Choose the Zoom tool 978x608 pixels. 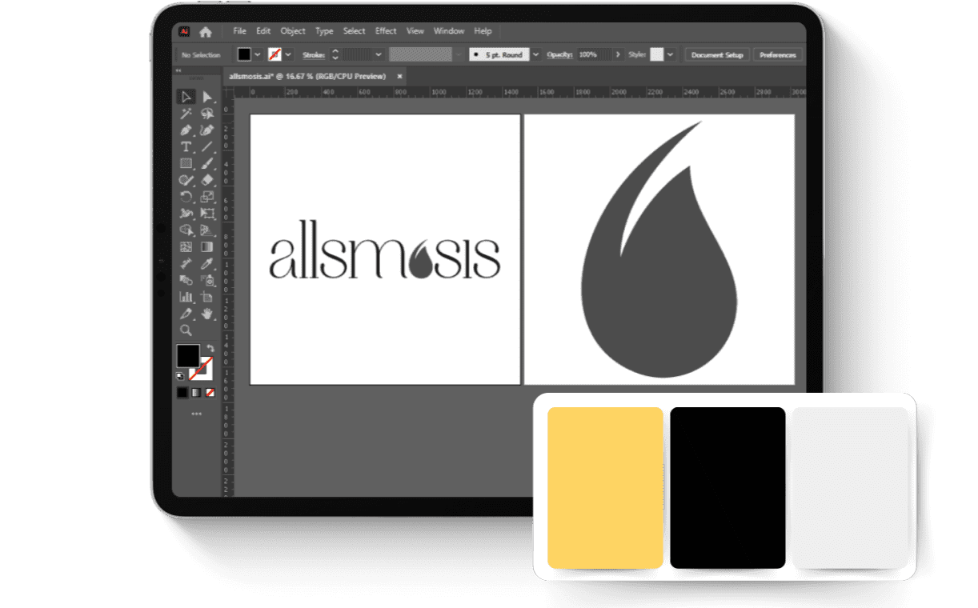pos(185,328)
